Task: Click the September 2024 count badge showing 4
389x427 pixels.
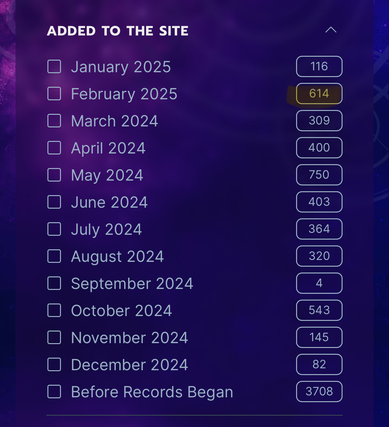Action: [x=319, y=283]
